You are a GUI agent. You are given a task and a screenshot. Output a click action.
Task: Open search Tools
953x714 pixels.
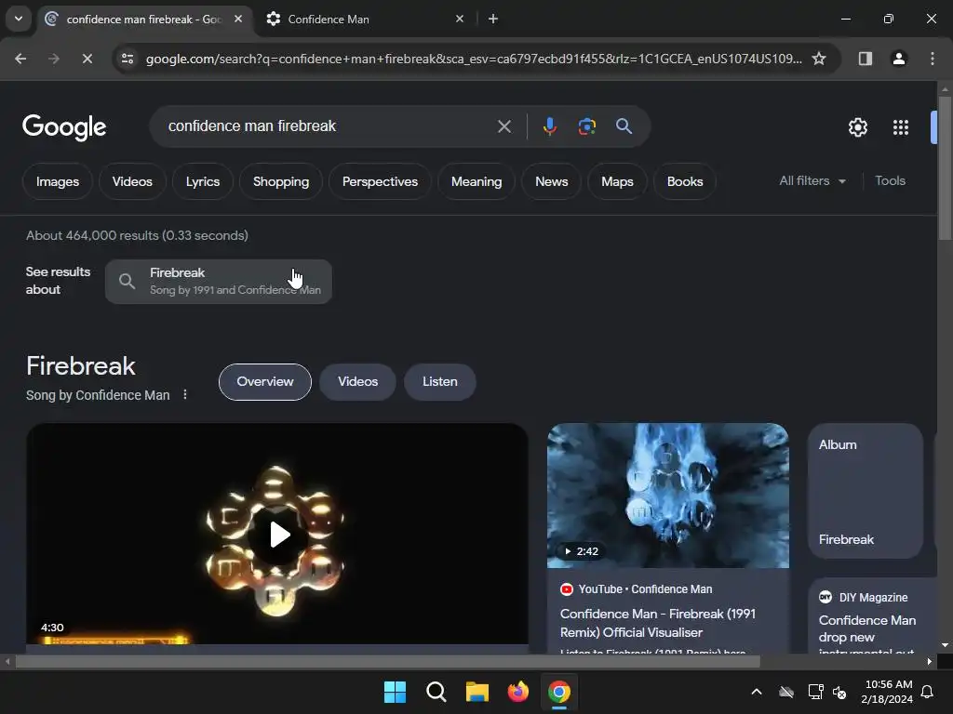tap(890, 181)
